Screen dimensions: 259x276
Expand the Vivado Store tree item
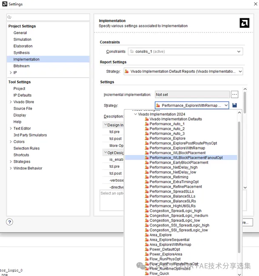pyautogui.click(x=11, y=102)
